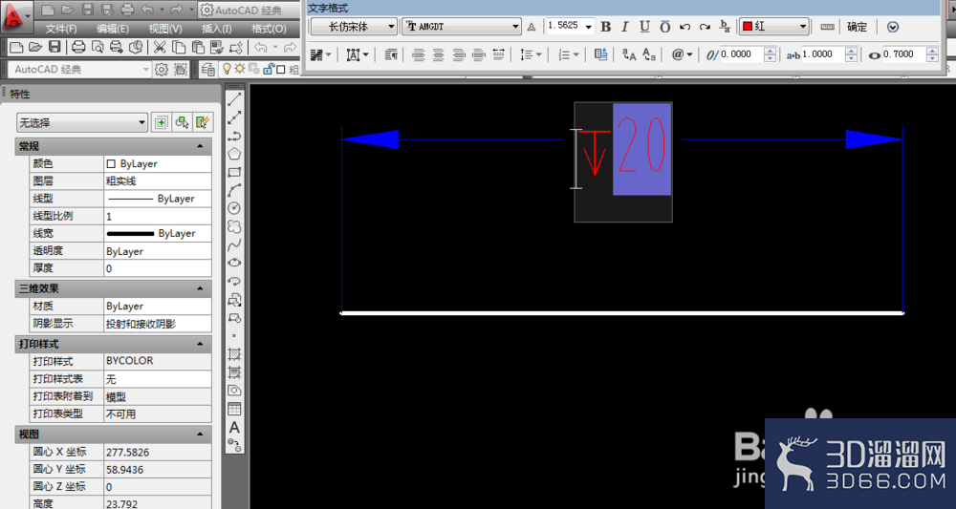Toggle Bold text formatting
The height and width of the screenshot is (509, 956).
coord(605,27)
